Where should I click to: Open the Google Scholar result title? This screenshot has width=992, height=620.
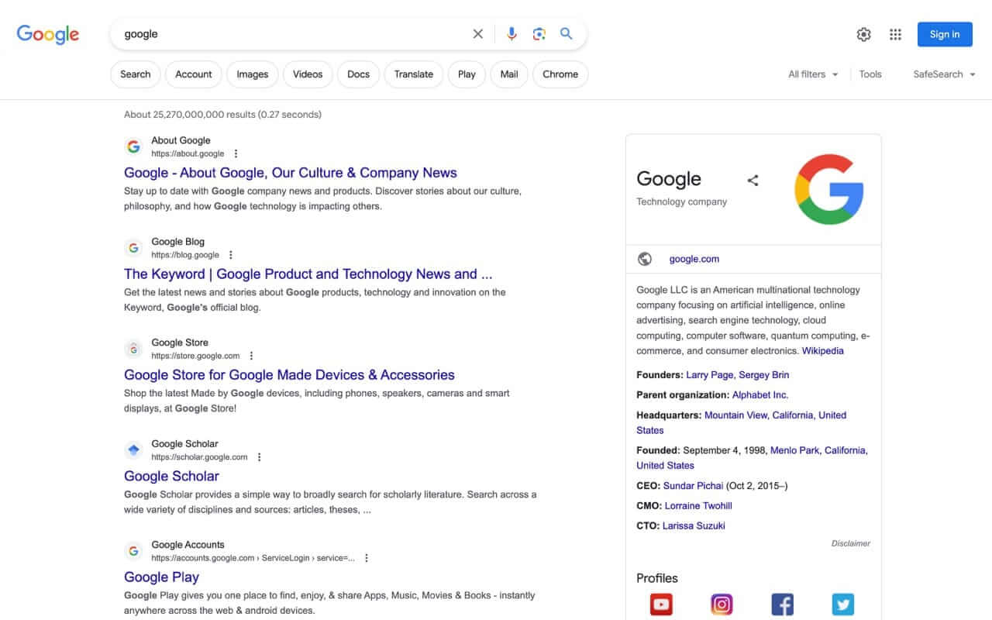tap(171, 476)
